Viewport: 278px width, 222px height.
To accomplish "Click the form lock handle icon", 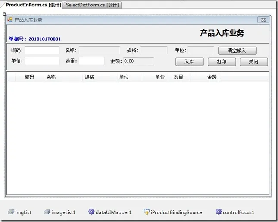I will 4,14.
